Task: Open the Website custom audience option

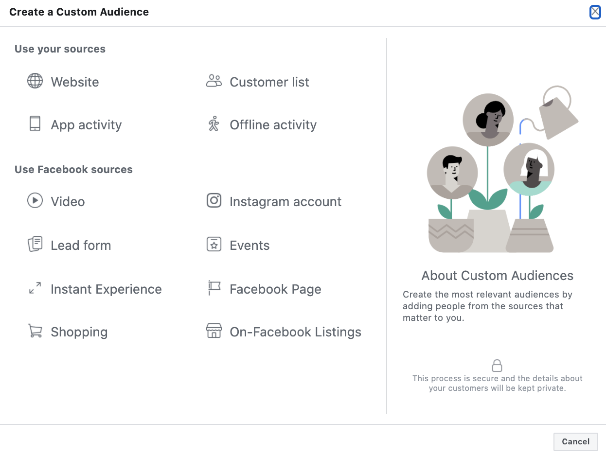Action: coord(74,81)
